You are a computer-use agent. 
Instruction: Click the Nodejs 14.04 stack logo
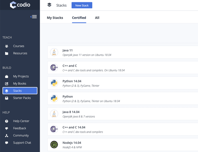[x=54, y=145]
